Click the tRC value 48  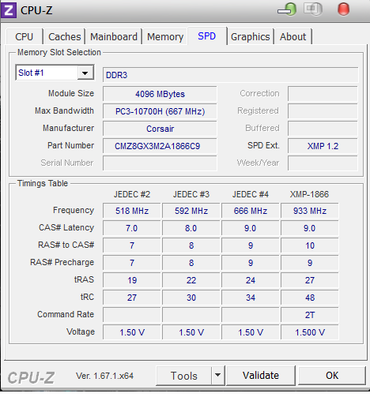pyautogui.click(x=310, y=298)
